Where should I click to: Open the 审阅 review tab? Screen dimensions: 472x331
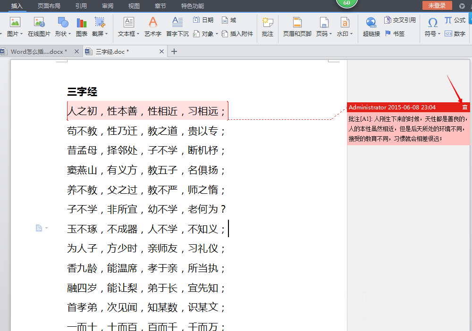tap(107, 6)
